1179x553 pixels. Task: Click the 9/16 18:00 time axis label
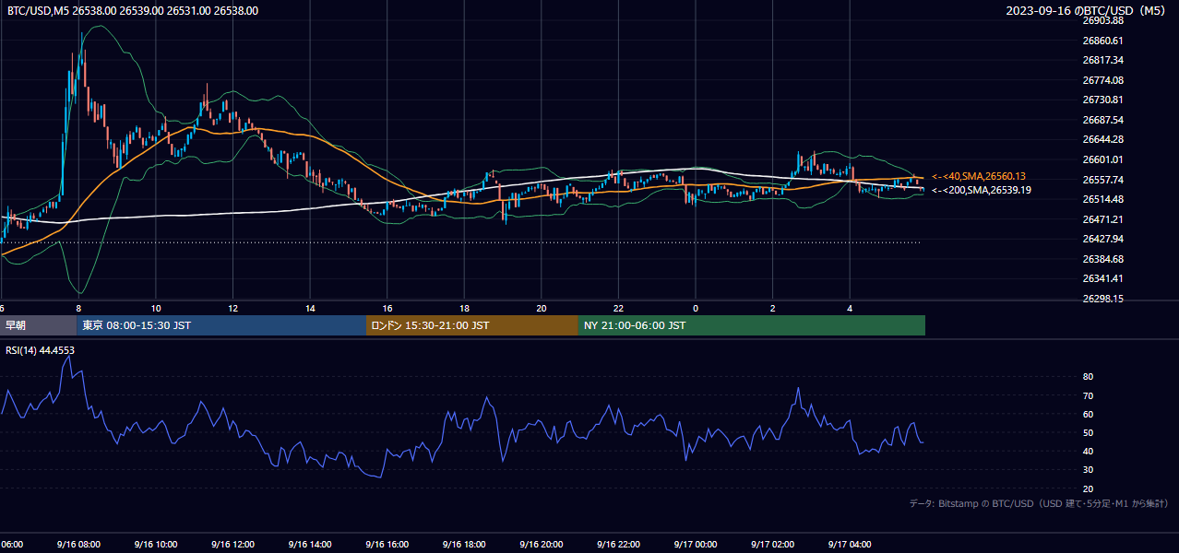point(464,544)
